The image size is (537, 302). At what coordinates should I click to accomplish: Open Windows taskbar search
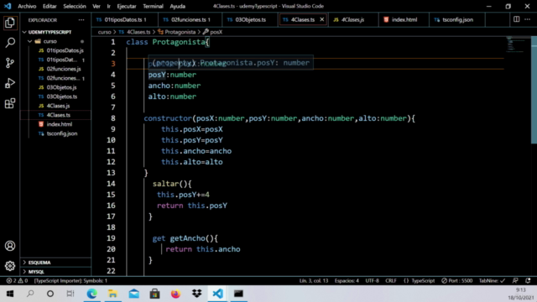(30, 294)
